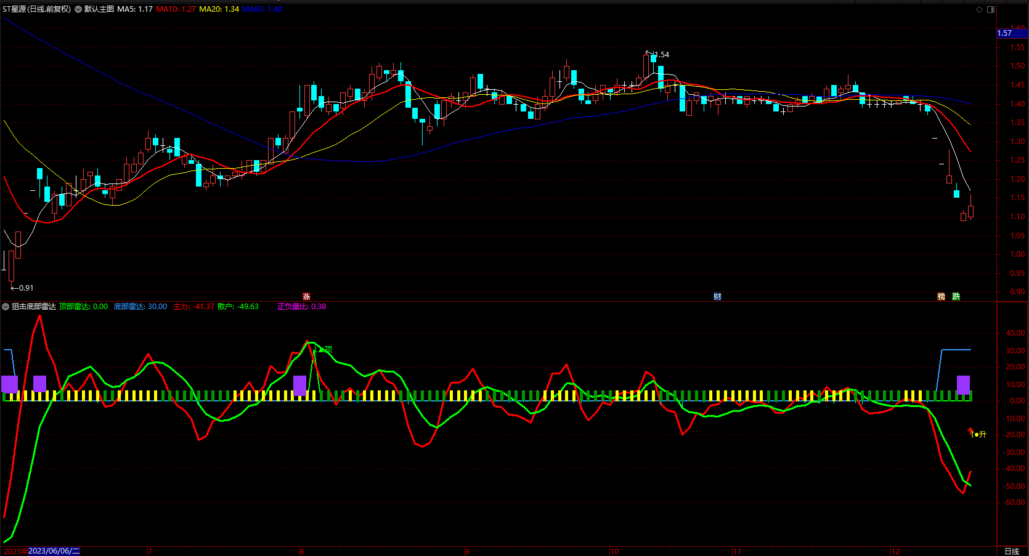Click the 0.91 low price annotation

26,288
